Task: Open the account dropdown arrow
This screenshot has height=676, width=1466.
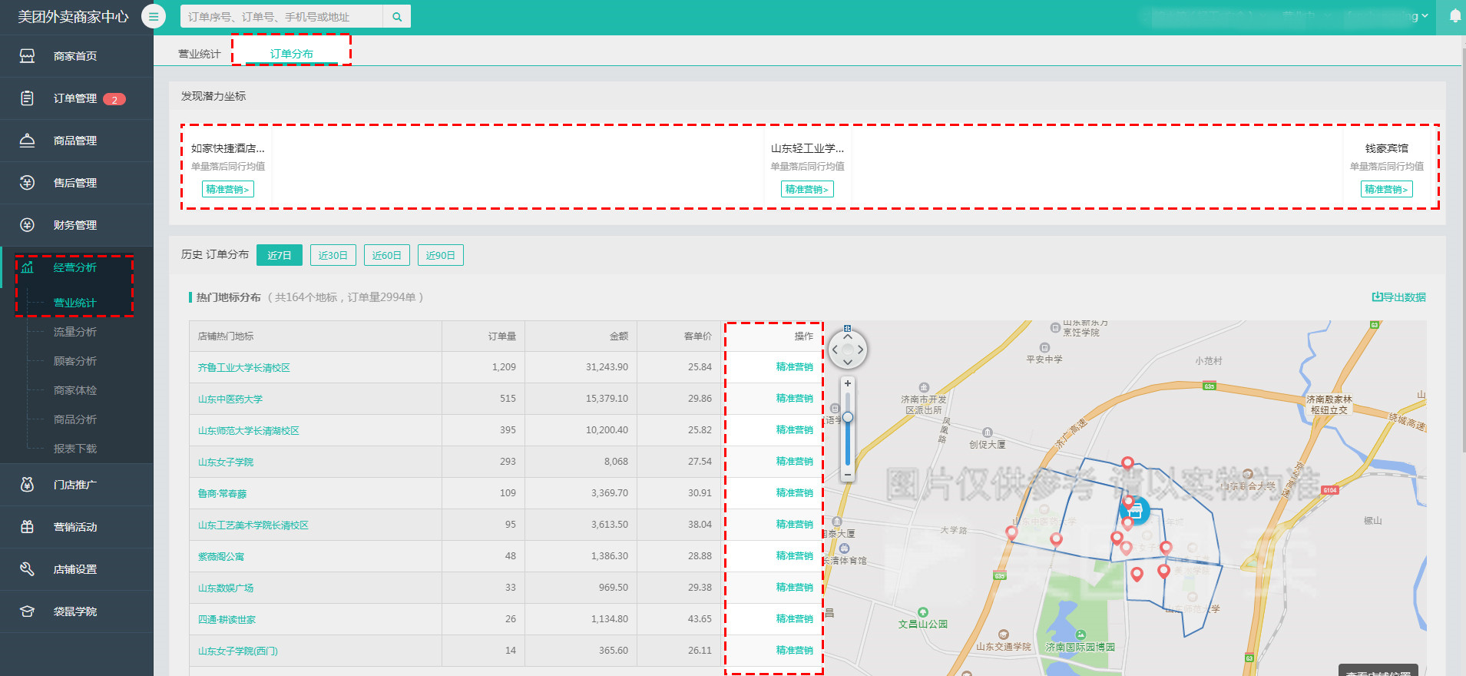Action: [x=1425, y=16]
